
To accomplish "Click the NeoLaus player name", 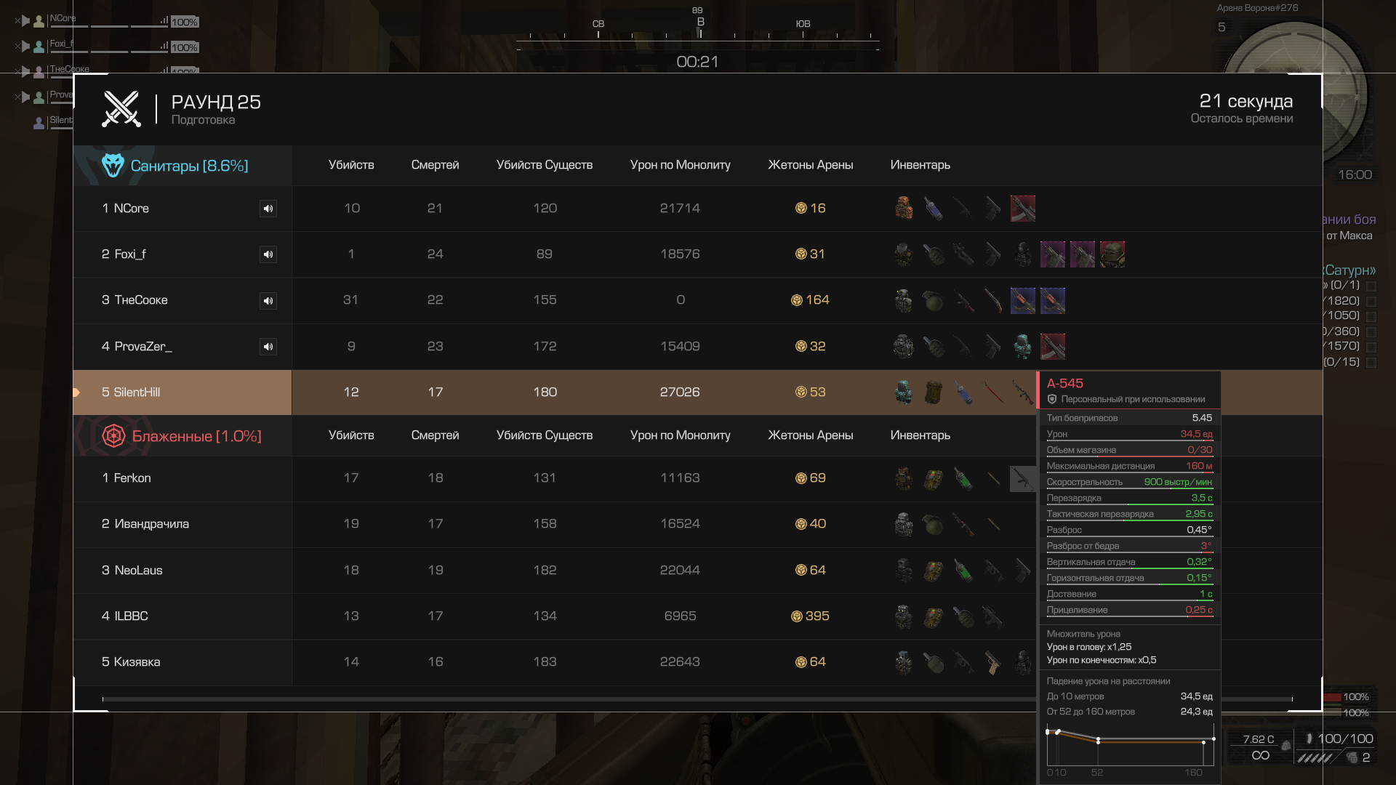I will click(139, 571).
